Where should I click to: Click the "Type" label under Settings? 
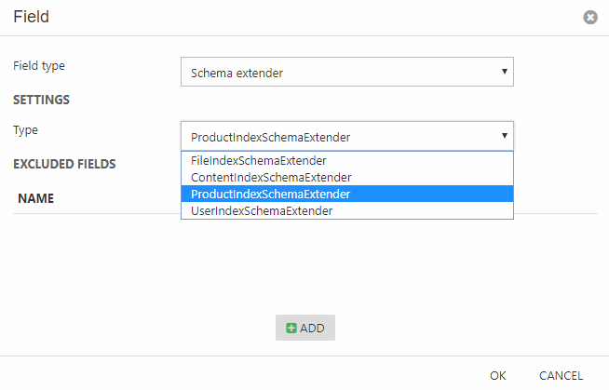coord(26,130)
